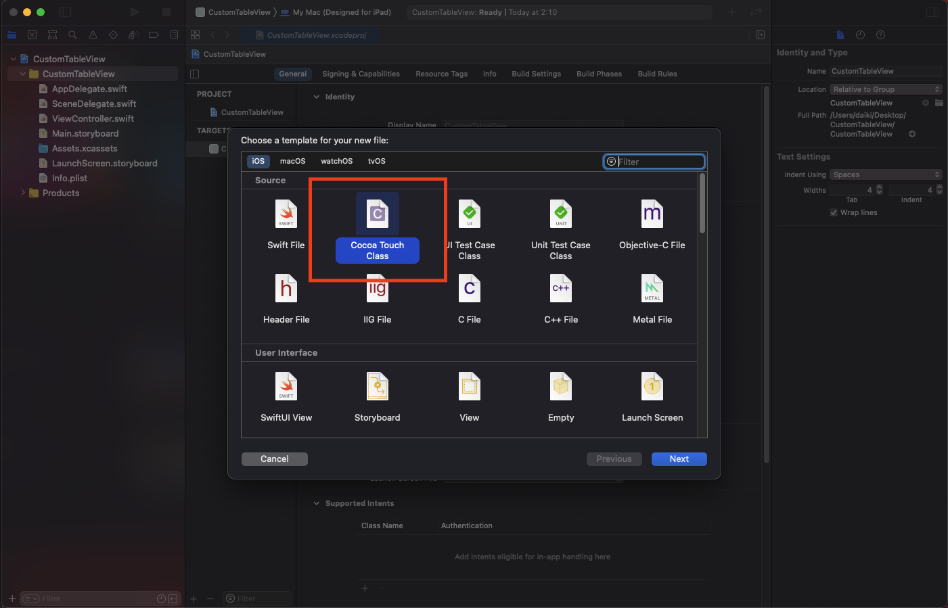Select the C++ File template

click(561, 300)
